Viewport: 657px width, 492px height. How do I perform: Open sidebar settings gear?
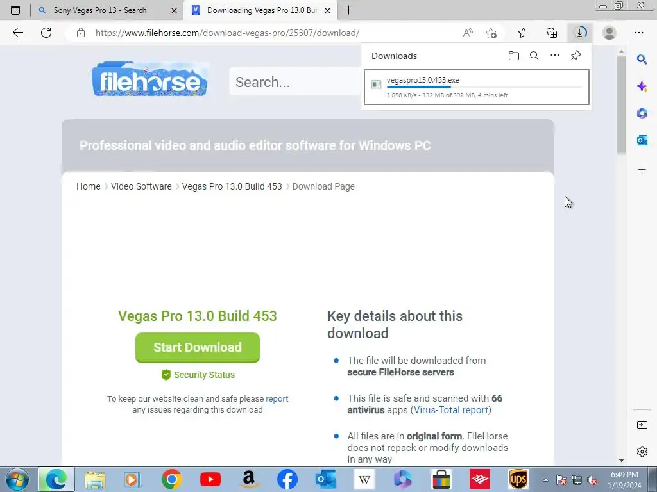(x=642, y=452)
